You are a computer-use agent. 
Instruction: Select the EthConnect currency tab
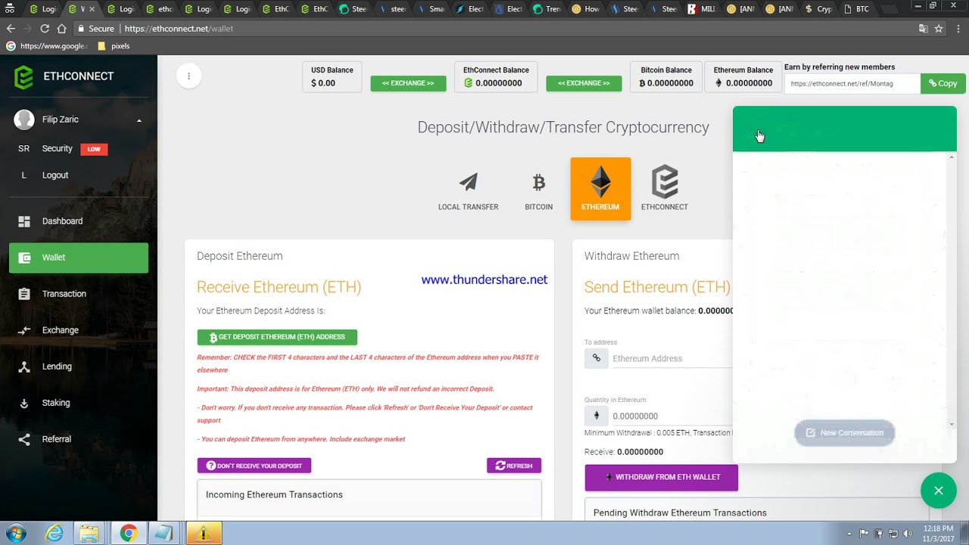click(x=665, y=189)
